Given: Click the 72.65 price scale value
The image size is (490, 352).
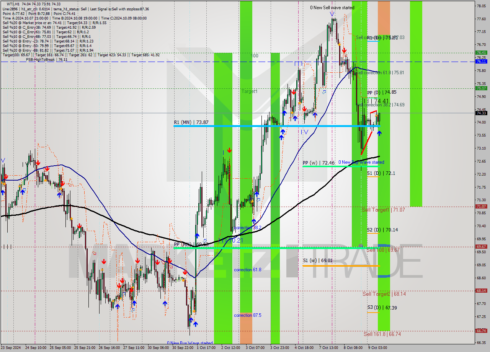Looking at the screenshot, I should (x=481, y=161).
